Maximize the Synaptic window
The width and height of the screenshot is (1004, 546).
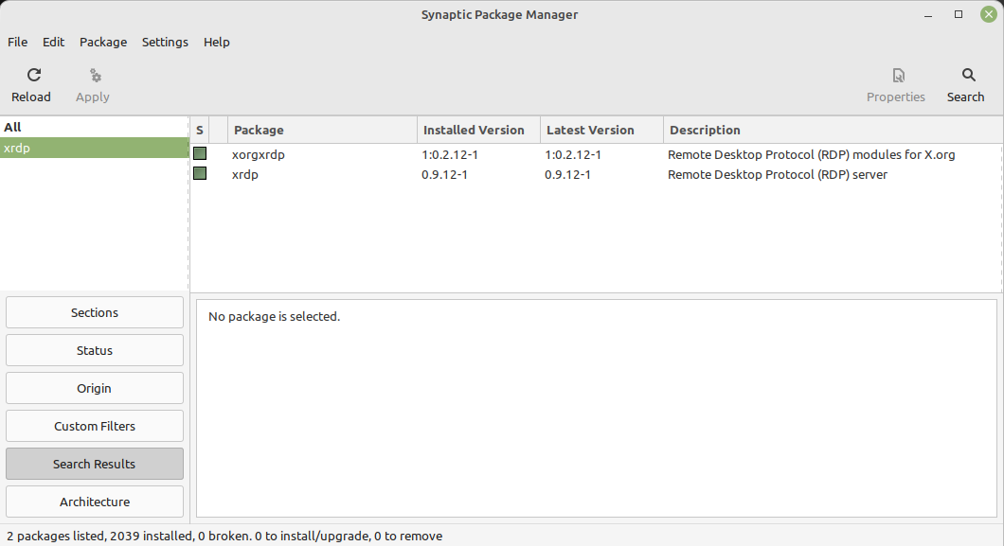tap(959, 14)
